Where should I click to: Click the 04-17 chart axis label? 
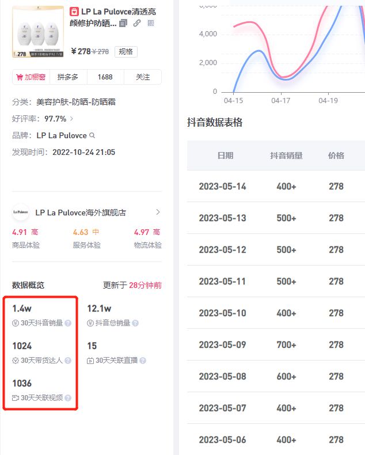280,100
